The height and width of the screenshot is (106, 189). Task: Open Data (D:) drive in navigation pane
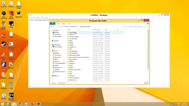[57, 69]
